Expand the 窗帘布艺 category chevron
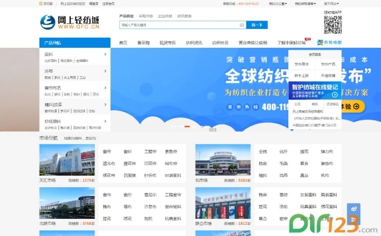381x236 pixels. coord(105,88)
